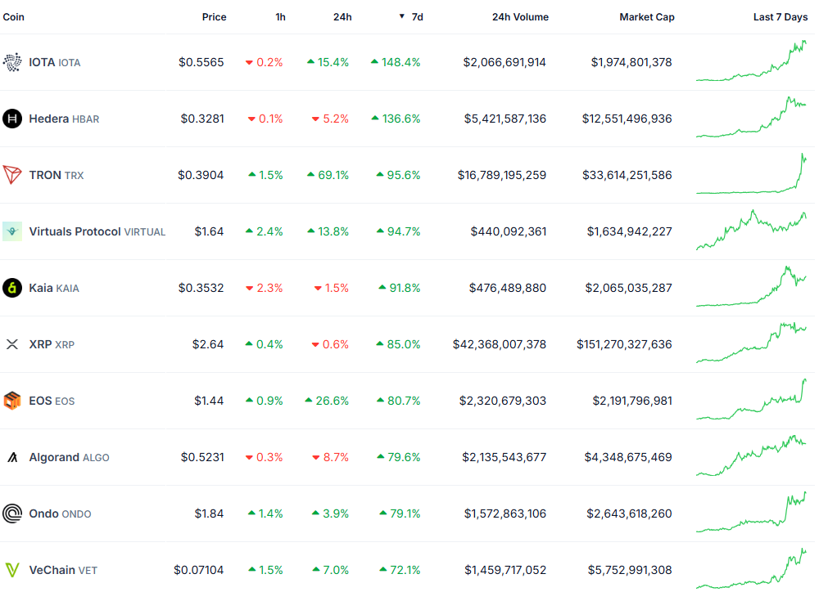The height and width of the screenshot is (592, 819).
Task: Sort table by 1h column header
Action: 280,16
